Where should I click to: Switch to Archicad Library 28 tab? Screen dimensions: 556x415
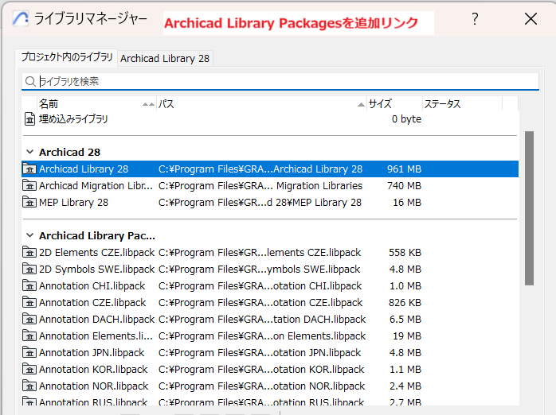[x=165, y=58]
